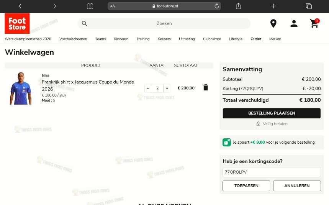Viewport: 329px width, 205px height.
Task: Open the Wereldkampioenschap 2026 menu
Action: (x=28, y=39)
